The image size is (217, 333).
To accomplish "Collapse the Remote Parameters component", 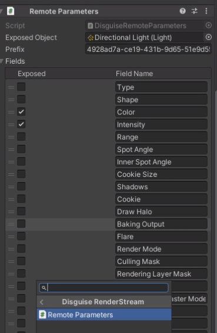I will point(2,11).
